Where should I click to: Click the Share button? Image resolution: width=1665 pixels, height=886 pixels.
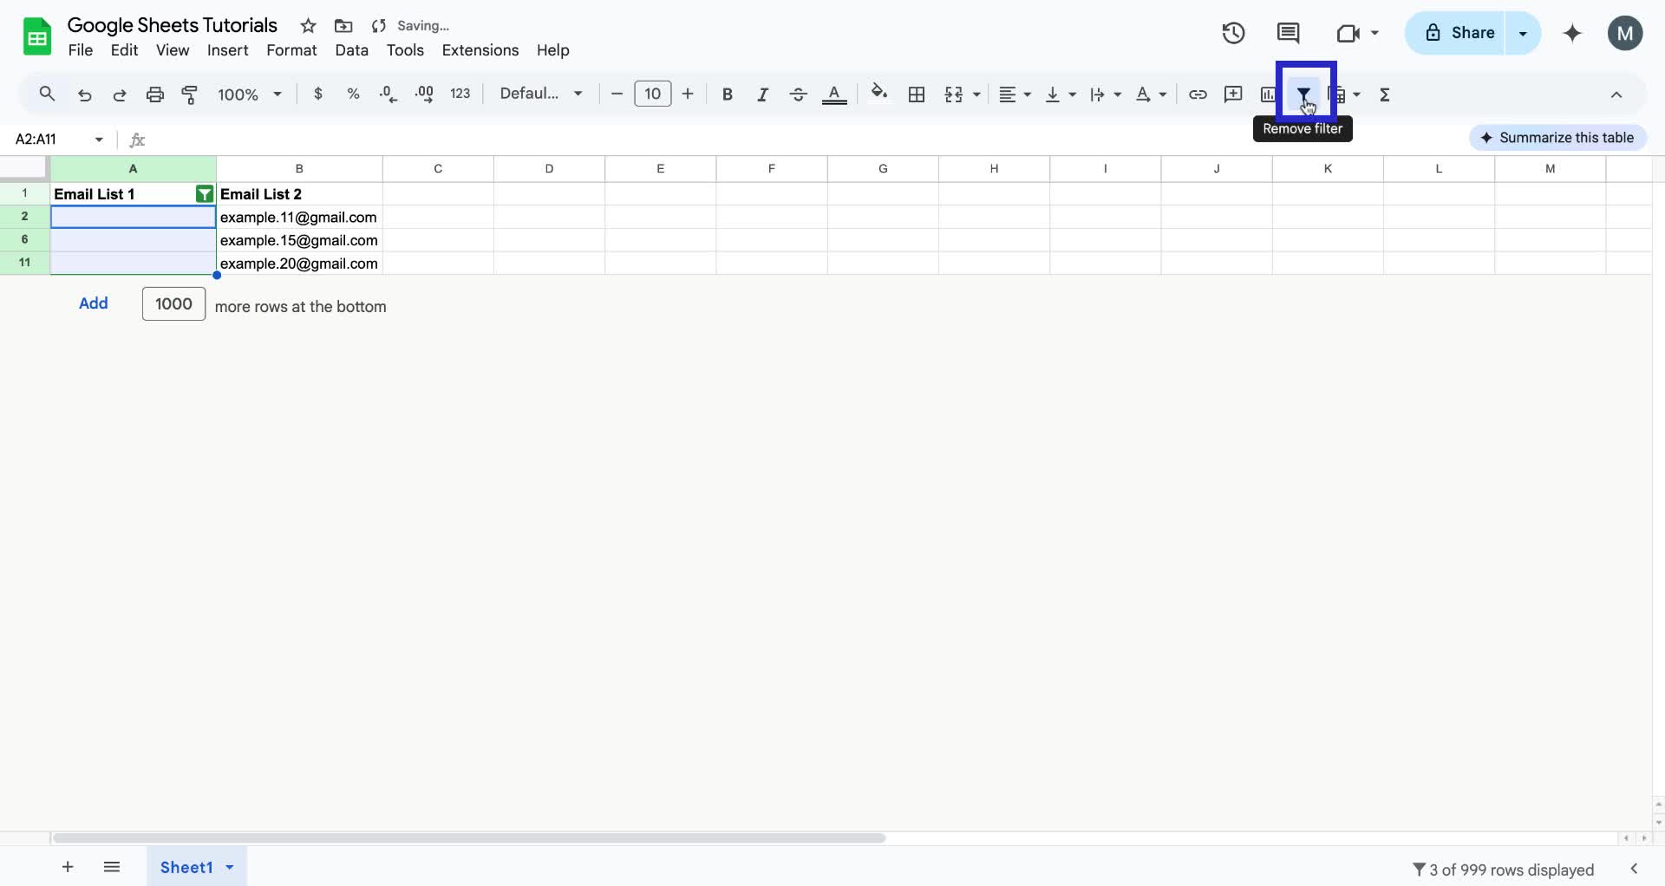point(1459,33)
